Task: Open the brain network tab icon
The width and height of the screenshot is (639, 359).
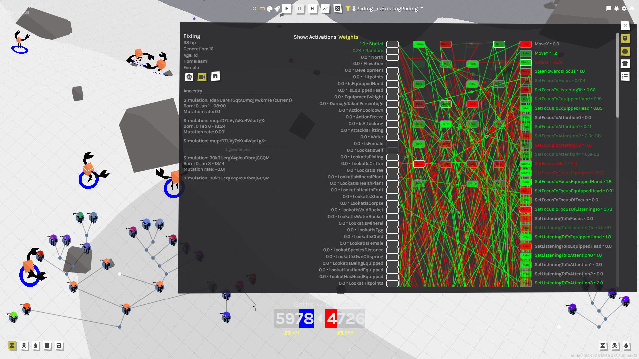Action: coord(625,51)
